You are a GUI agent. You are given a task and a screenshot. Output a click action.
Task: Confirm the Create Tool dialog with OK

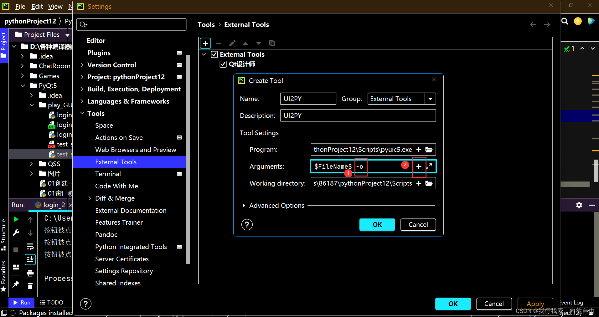[377, 224]
